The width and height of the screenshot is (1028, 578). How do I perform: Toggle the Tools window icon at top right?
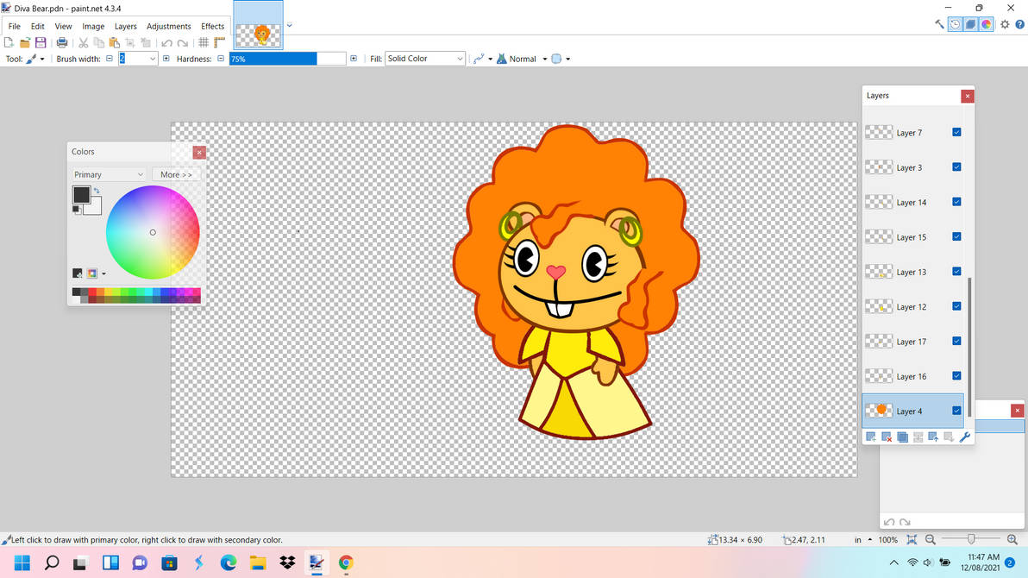pyautogui.click(x=939, y=24)
